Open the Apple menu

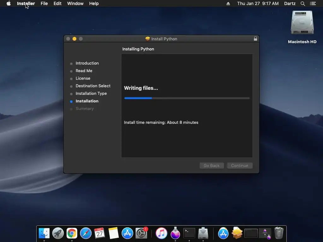9,3
